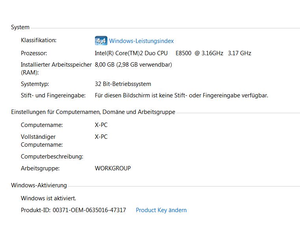Image resolution: width=300 pixels, height=235 pixels.
Task: Click the Produkt-ID number 00371-OEM-0635016-47317
Action: [89, 210]
